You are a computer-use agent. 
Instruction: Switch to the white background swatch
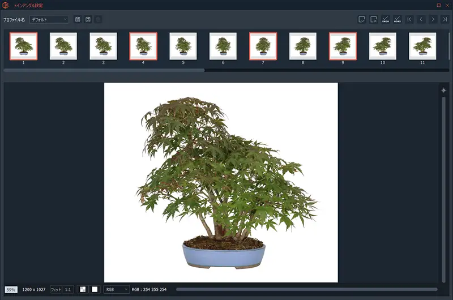pyautogui.click(x=95, y=289)
